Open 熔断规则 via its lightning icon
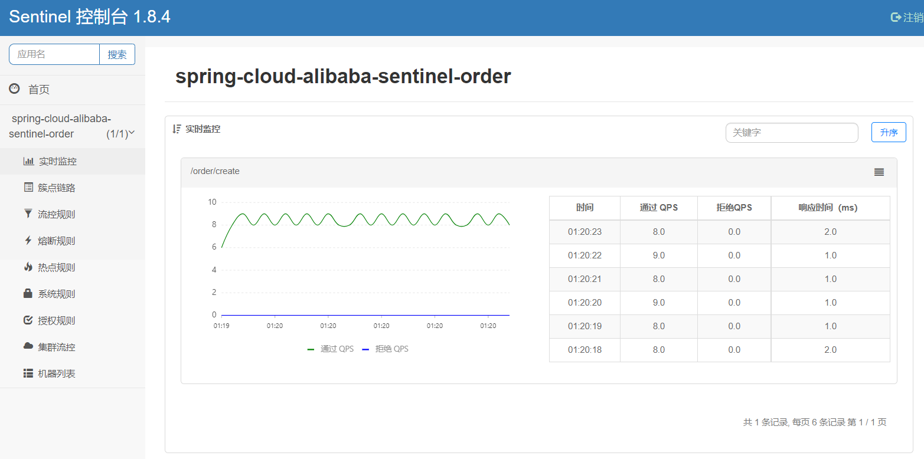 [27, 240]
